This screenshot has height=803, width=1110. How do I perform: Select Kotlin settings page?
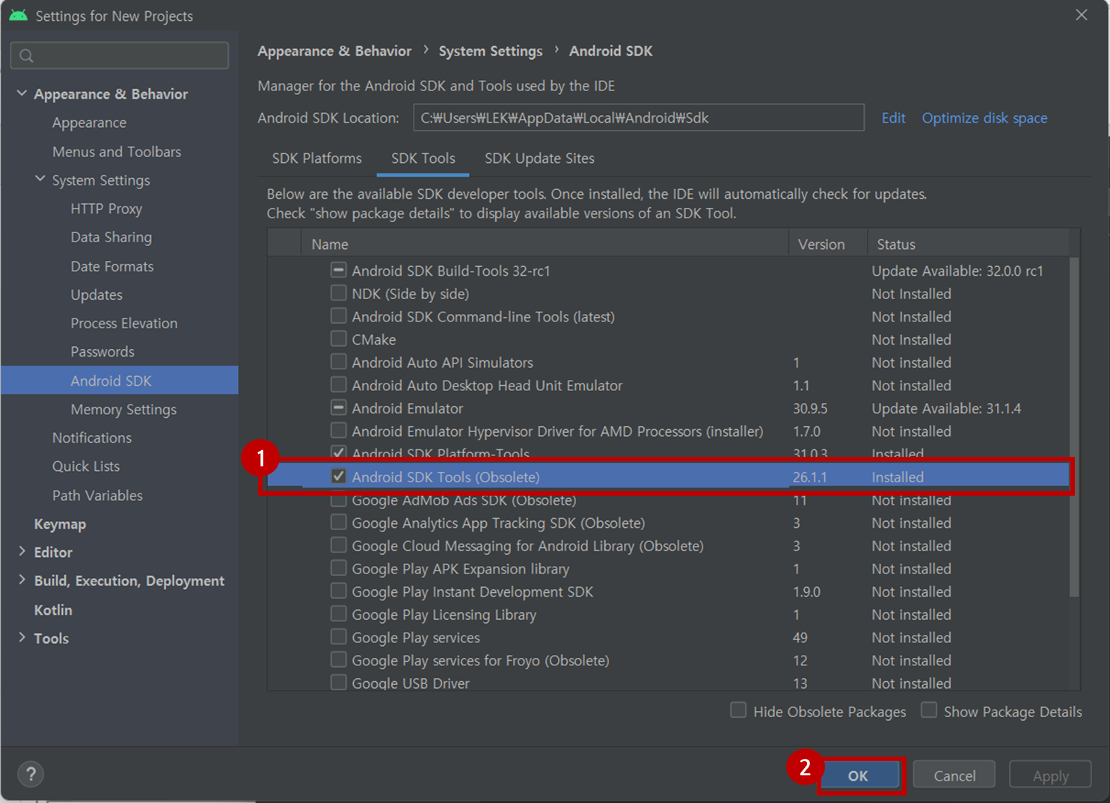pyautogui.click(x=53, y=609)
